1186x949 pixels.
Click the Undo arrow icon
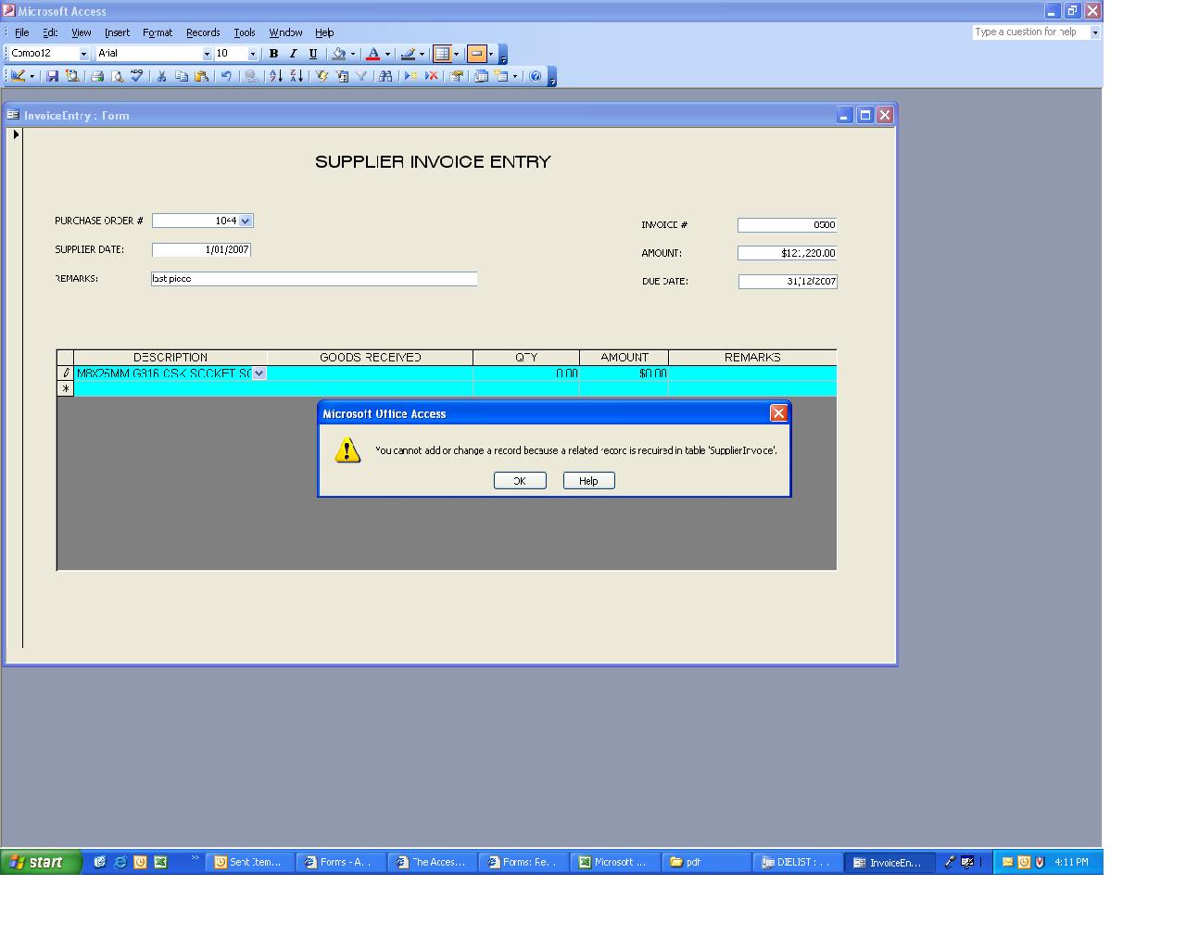226,76
